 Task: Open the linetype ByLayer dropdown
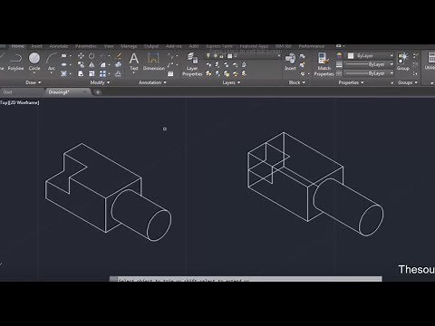(370, 73)
